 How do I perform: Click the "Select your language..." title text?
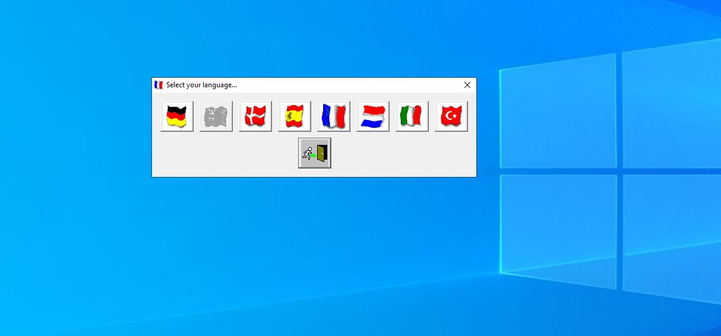201,85
